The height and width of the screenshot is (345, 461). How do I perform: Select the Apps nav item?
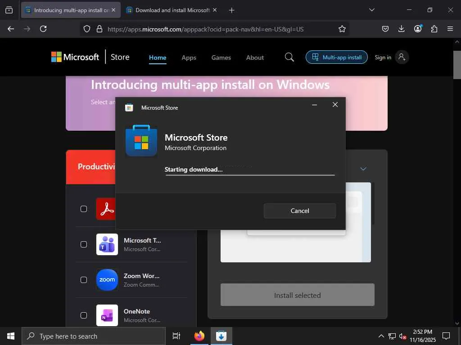pyautogui.click(x=189, y=57)
